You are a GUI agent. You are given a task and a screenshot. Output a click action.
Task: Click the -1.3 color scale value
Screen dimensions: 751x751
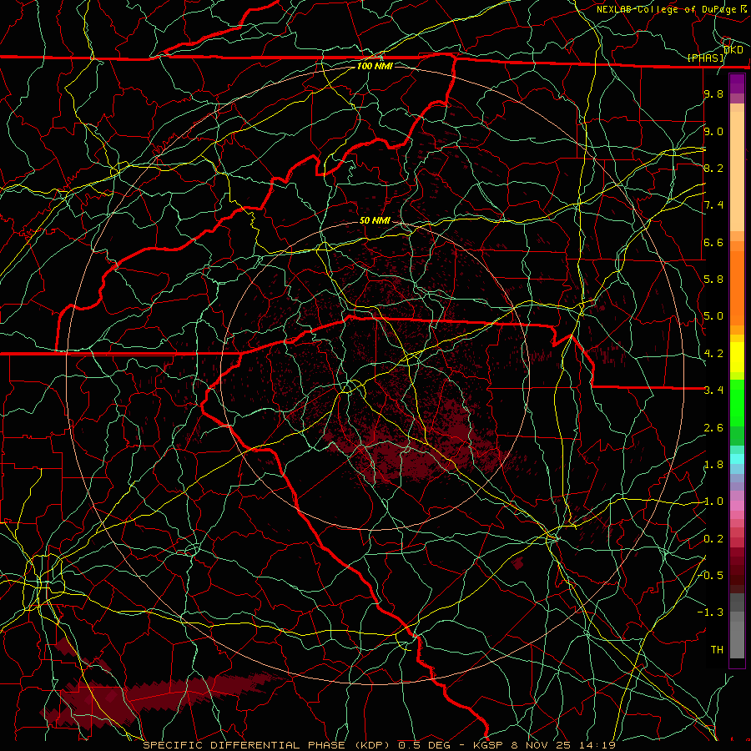pos(711,612)
